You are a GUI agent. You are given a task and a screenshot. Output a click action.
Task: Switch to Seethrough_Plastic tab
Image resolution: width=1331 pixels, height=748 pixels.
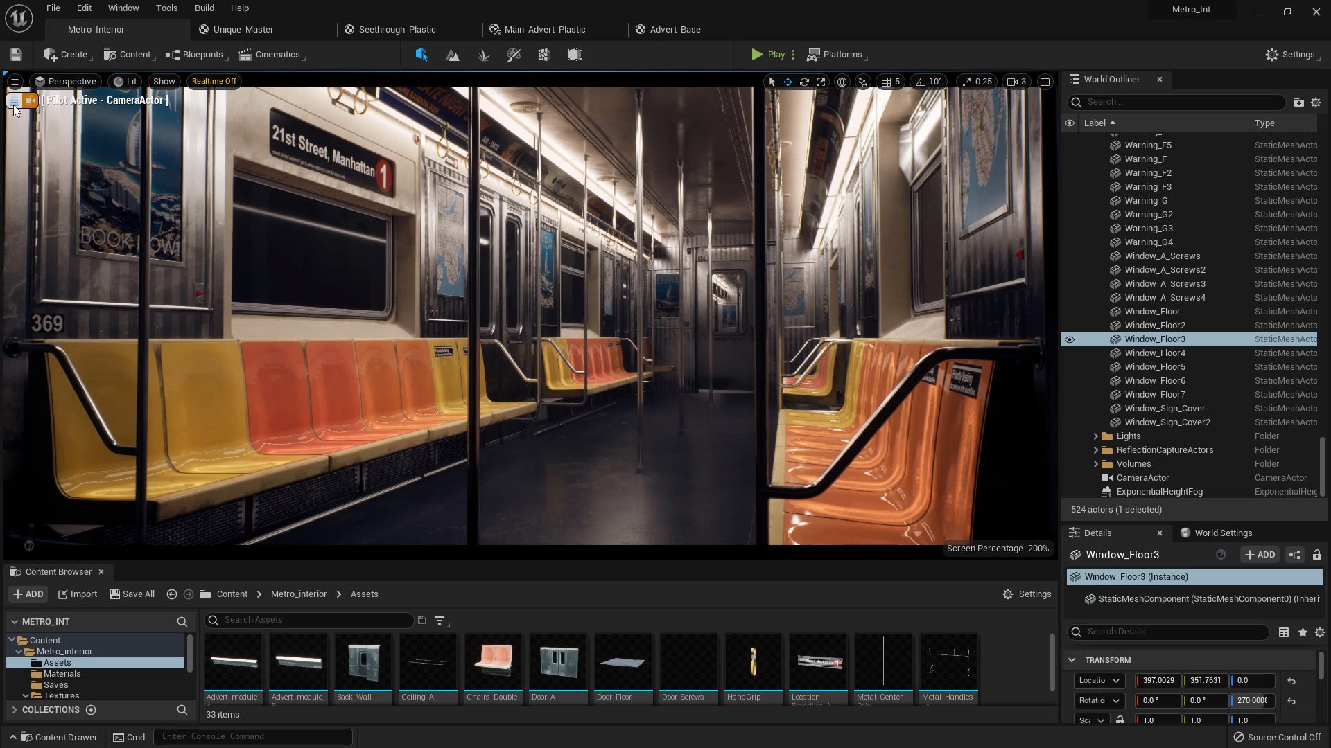click(x=397, y=30)
